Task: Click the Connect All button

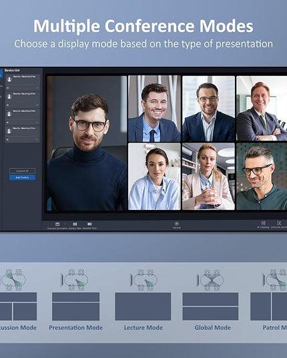Action: (23, 171)
